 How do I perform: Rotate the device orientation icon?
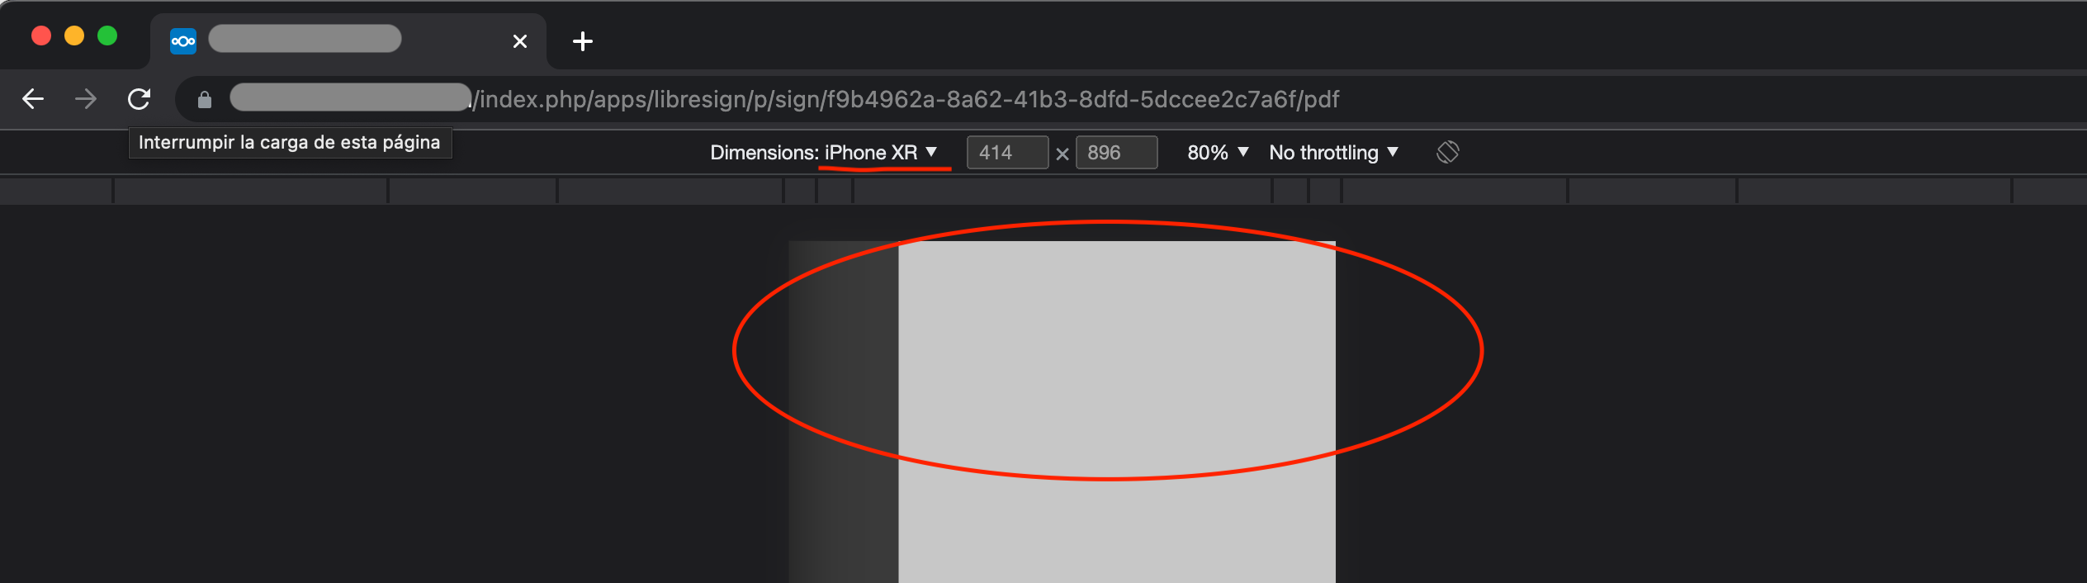tap(1447, 152)
